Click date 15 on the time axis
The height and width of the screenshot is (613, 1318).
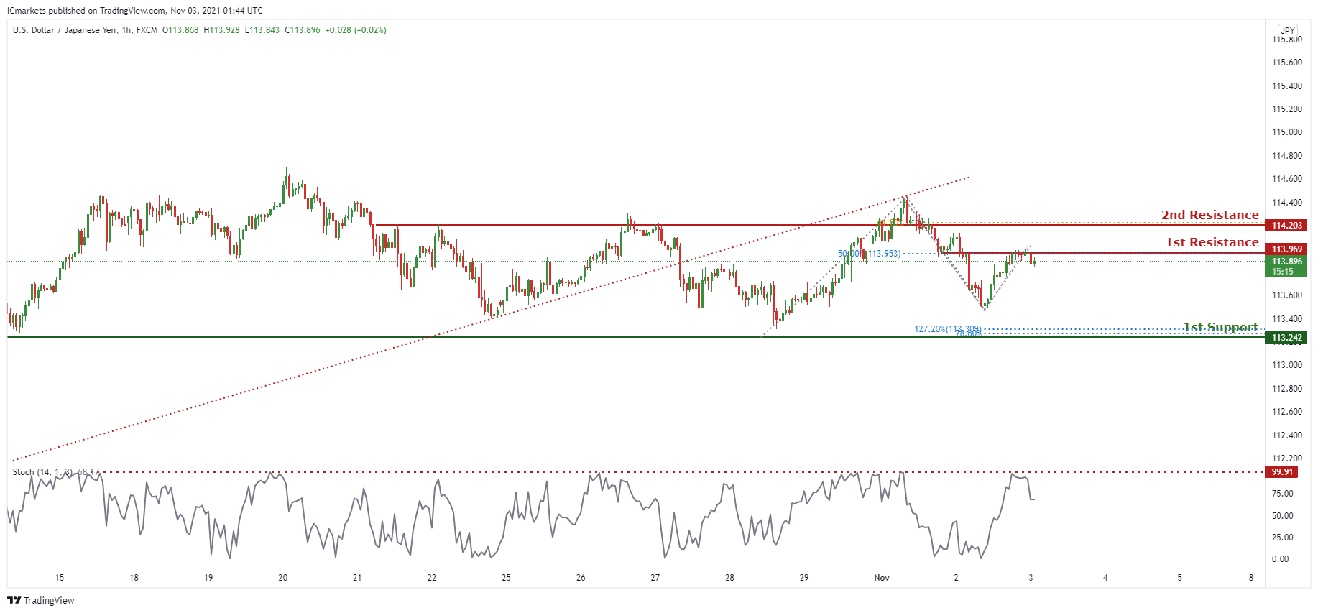pos(60,578)
